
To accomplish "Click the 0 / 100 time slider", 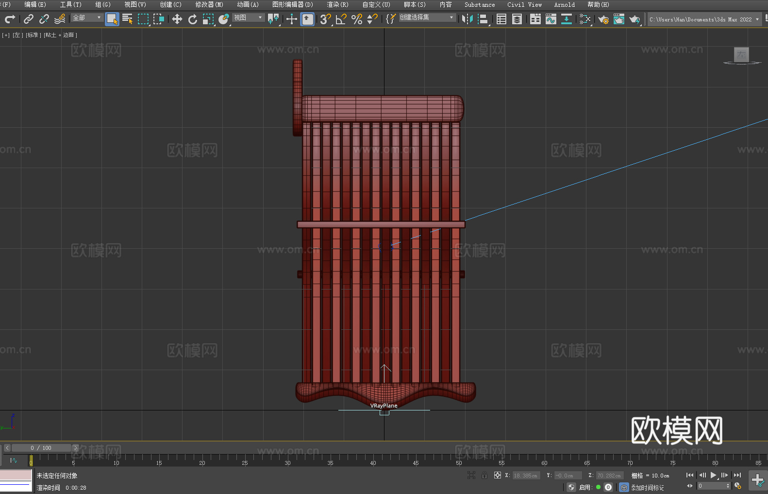I will 41,448.
